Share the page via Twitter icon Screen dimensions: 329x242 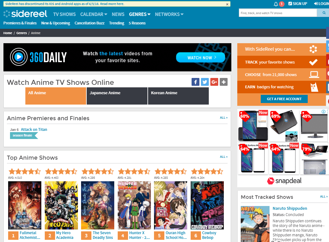pos(205,82)
